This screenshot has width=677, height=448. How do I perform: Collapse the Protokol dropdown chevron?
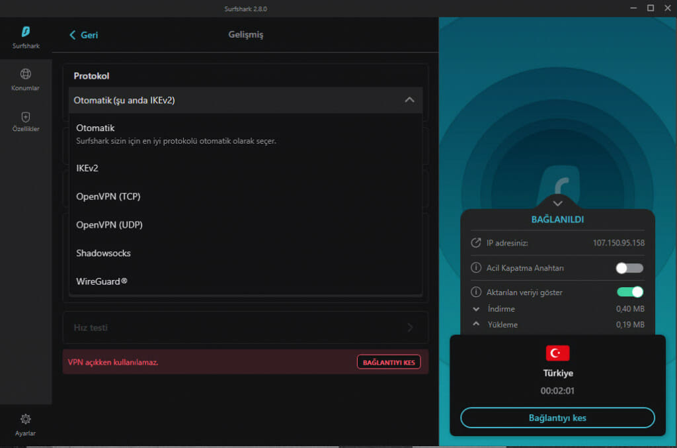pos(409,100)
